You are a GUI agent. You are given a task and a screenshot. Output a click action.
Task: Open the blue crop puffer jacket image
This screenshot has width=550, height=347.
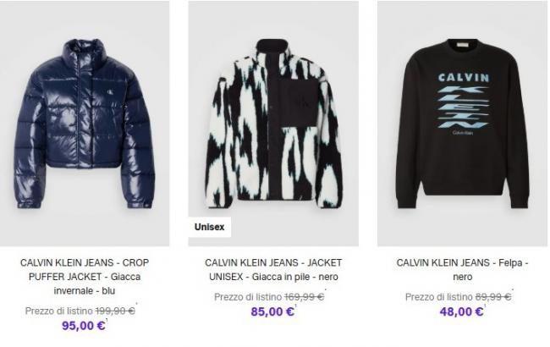point(85,124)
